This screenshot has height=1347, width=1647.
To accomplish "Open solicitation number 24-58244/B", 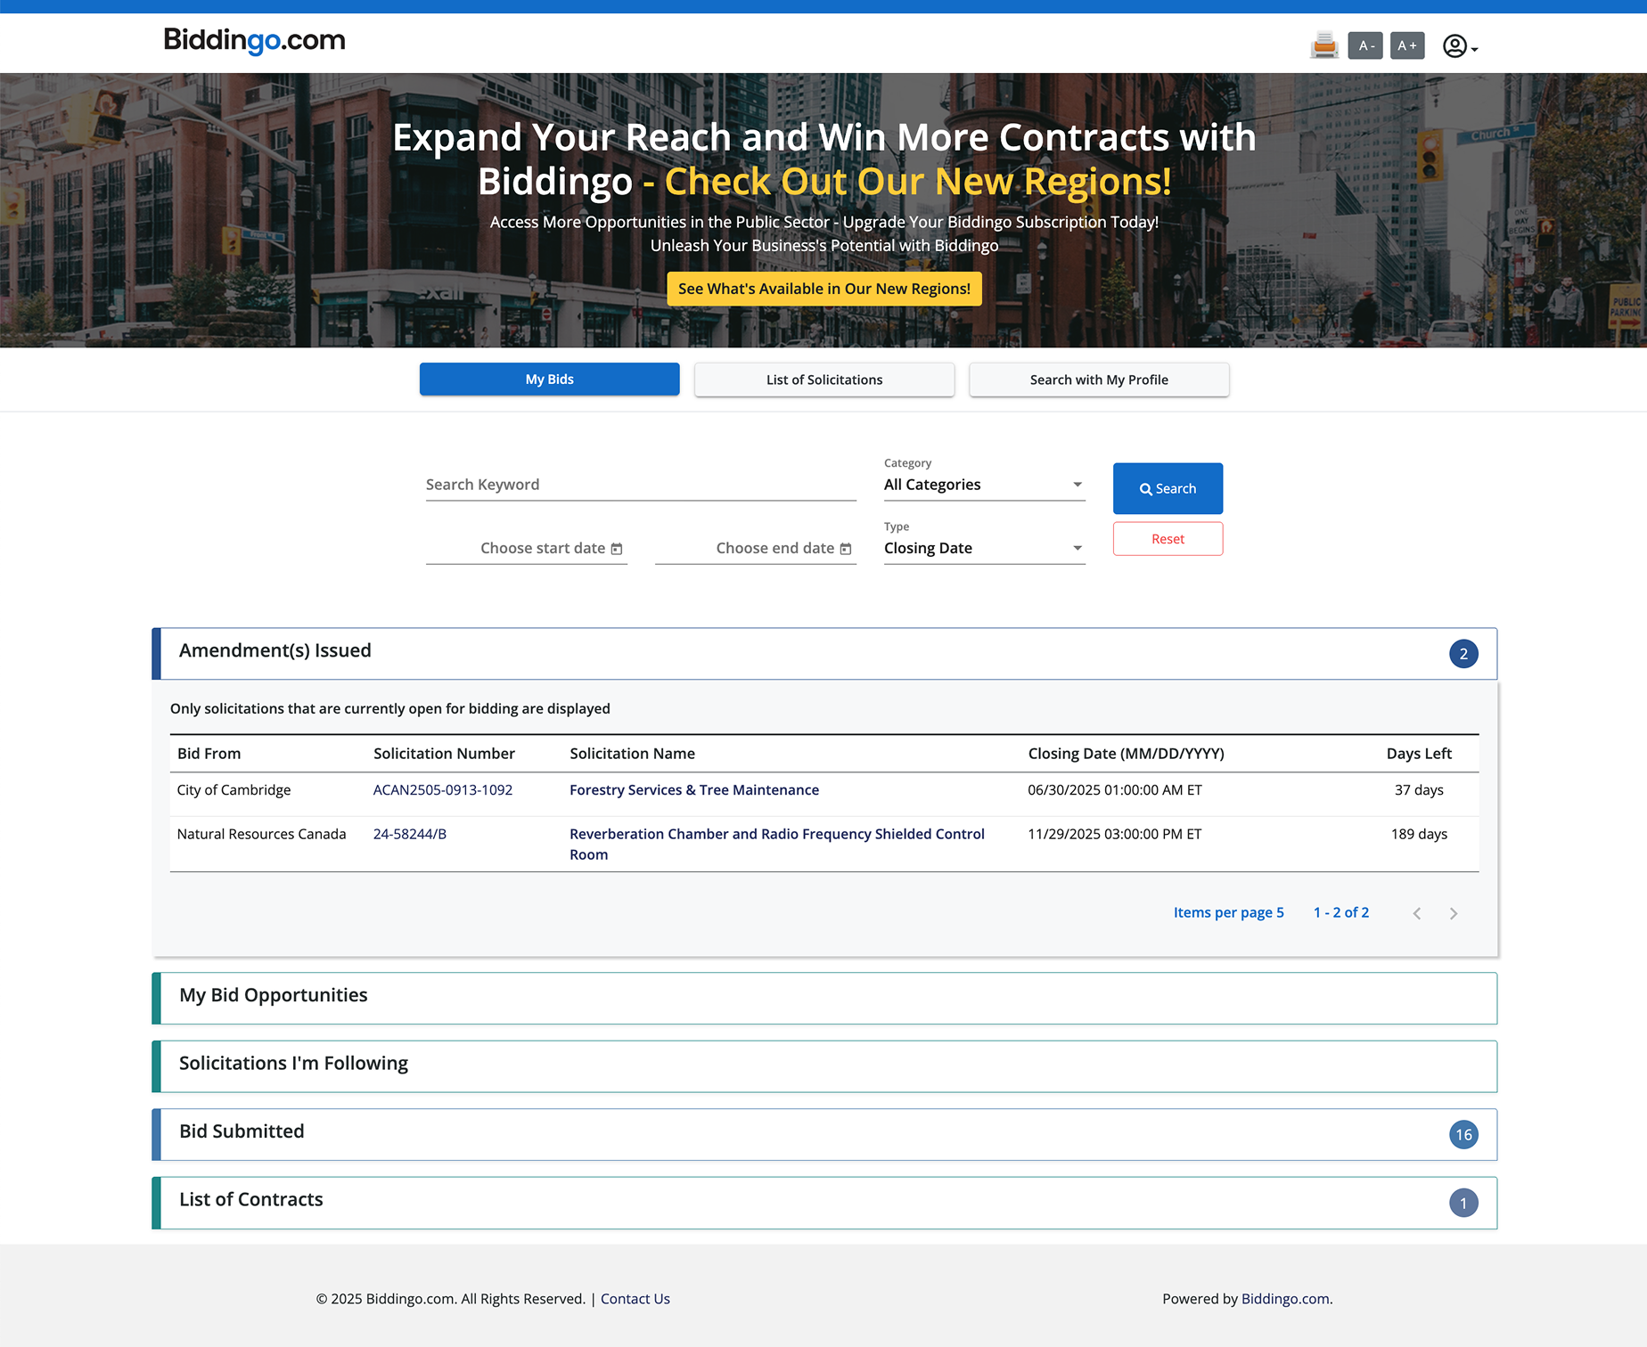I will click(x=410, y=834).
